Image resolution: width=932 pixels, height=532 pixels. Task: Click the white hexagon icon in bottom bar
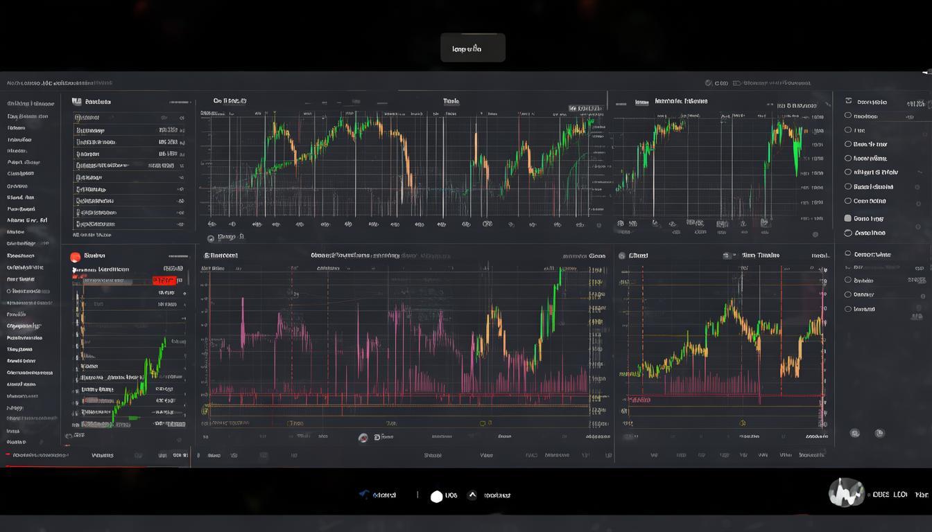pyautogui.click(x=436, y=496)
